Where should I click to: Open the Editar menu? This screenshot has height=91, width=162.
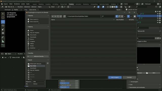point(11,4)
